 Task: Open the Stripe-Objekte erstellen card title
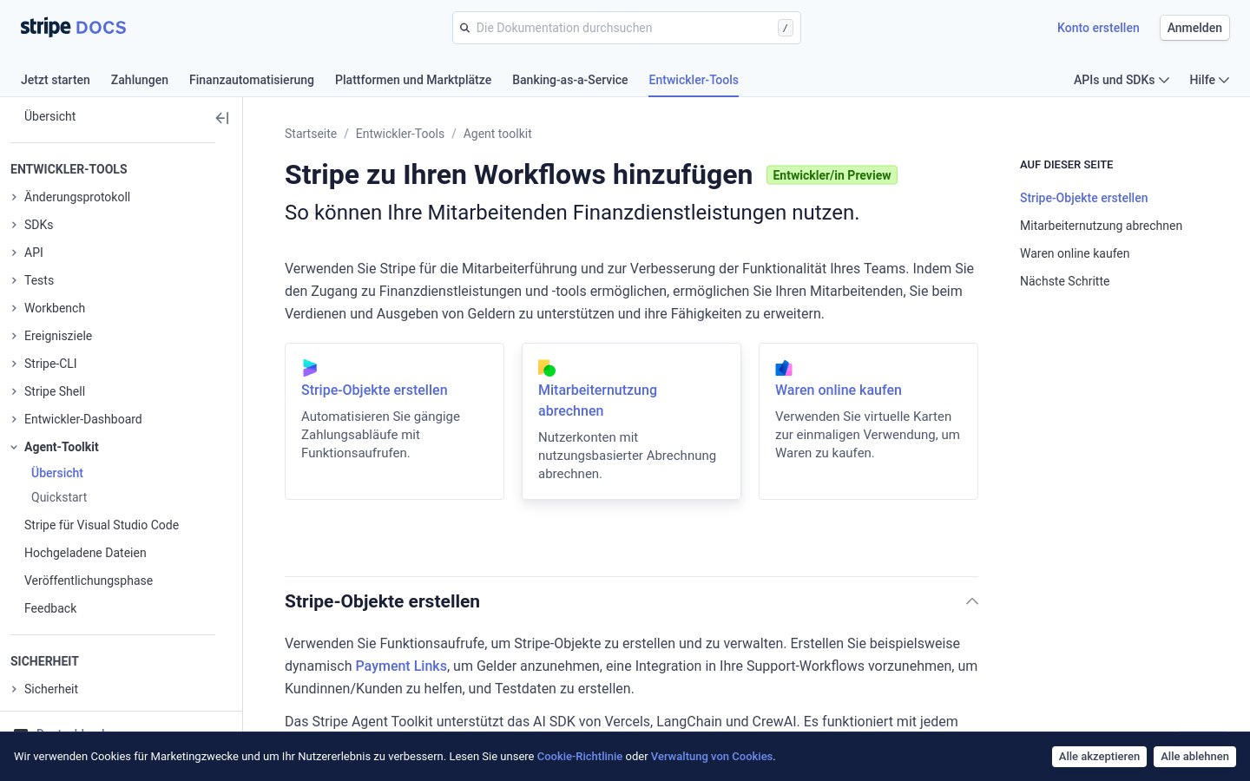click(x=374, y=390)
